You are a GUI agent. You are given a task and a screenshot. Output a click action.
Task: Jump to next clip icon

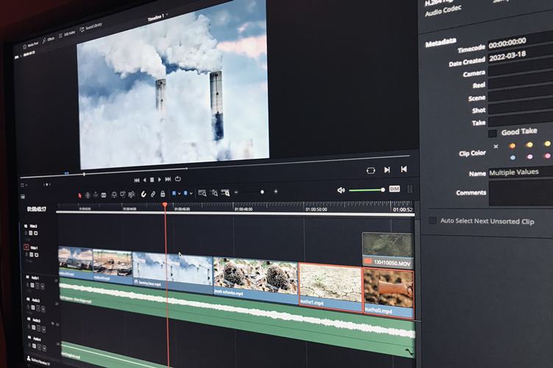tap(387, 170)
